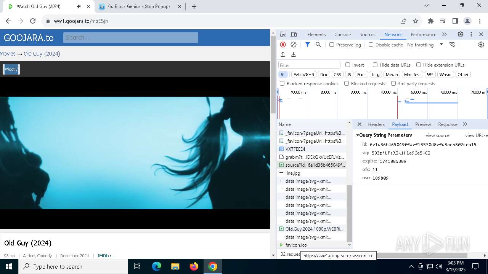Select Old.Guy.2024.1080p.WEBRi request row
This screenshot has height=274, width=488.
(312, 229)
